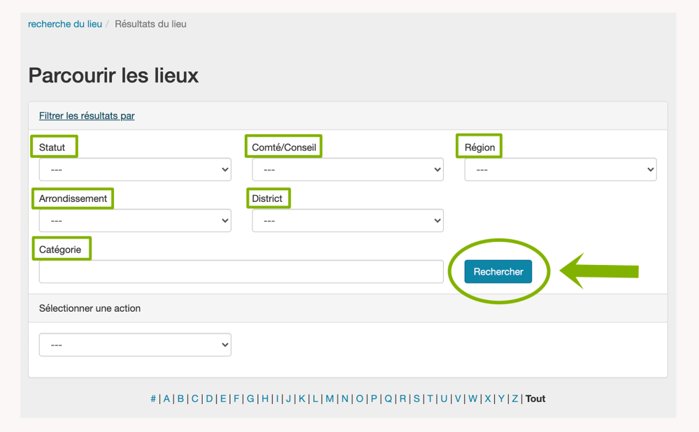Open the Statut dropdown
Viewport: 699px width, 432px height.
135,169
